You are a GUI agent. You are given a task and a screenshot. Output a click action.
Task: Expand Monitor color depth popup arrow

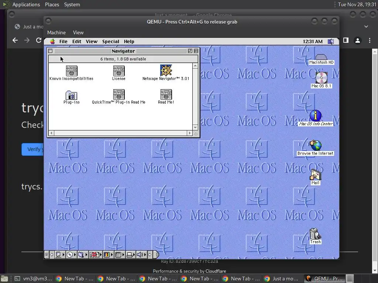[x=112, y=255]
